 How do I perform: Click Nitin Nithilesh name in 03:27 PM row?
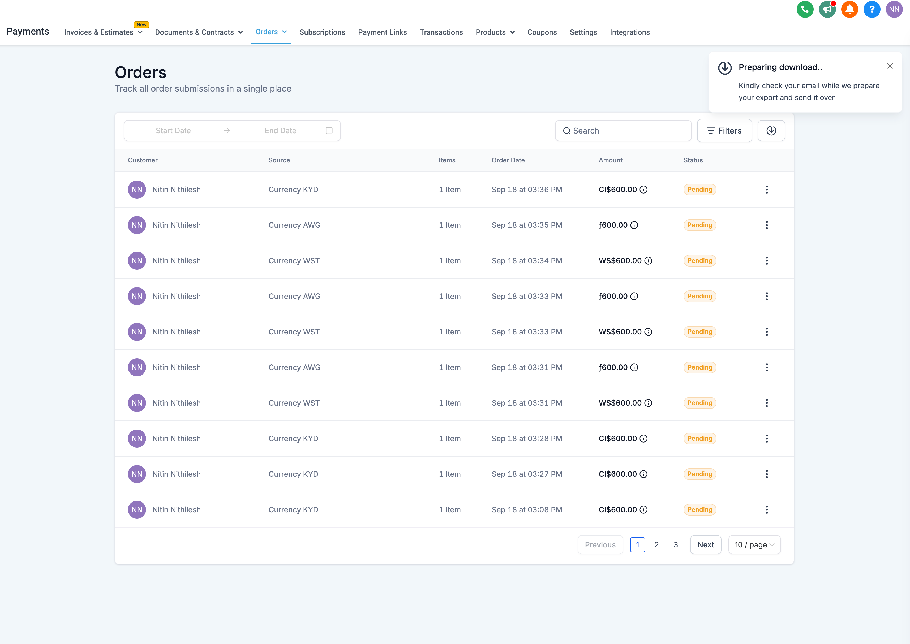177,474
